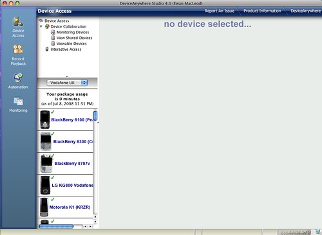Viewport: 322px width, 235px height.
Task: Select the Motorola K1 KRZR phone thumbnail
Action: click(x=44, y=207)
